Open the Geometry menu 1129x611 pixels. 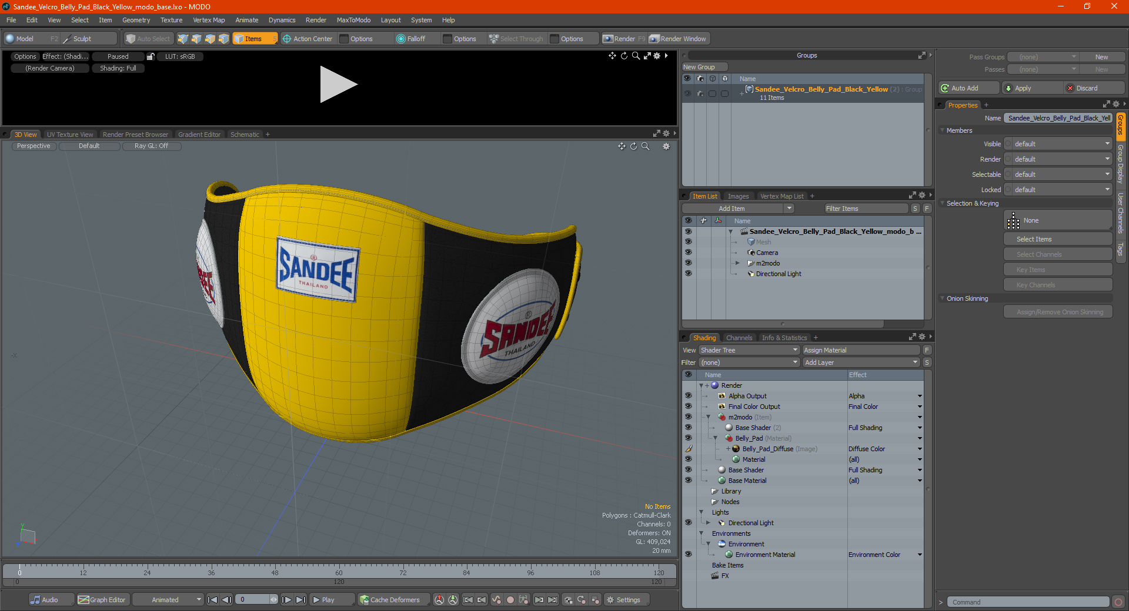(x=136, y=20)
